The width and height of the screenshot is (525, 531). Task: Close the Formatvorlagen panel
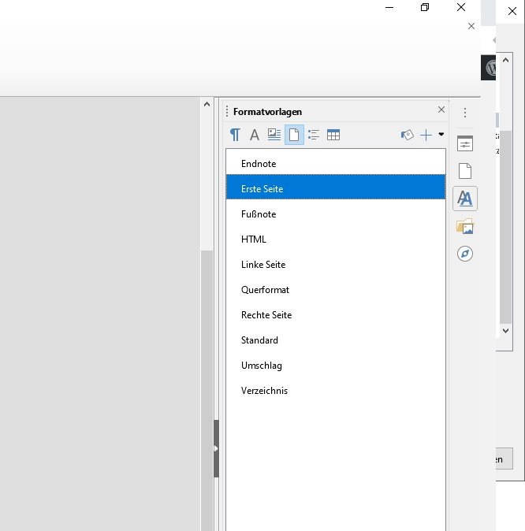pos(441,110)
